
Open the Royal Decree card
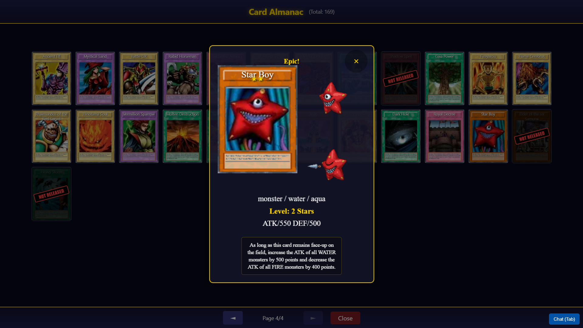pyautogui.click(x=444, y=136)
